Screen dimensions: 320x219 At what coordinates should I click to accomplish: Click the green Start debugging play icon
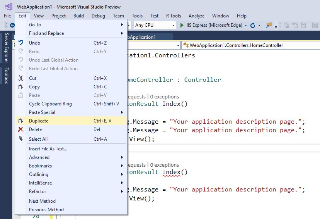[x=182, y=25]
